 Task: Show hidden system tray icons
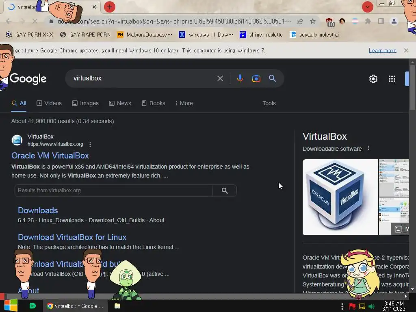(x=342, y=306)
